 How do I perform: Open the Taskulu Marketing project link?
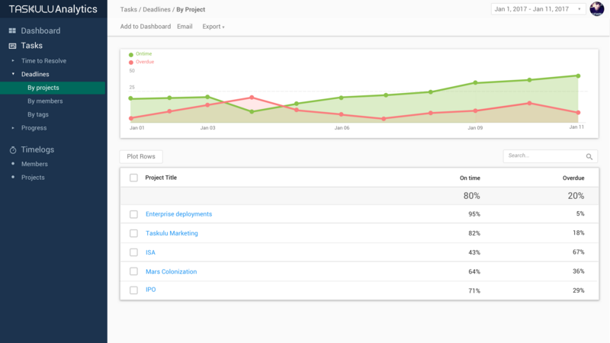coord(172,233)
